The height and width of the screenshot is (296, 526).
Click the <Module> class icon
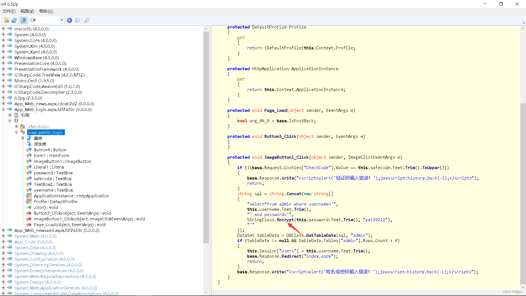click(23, 126)
